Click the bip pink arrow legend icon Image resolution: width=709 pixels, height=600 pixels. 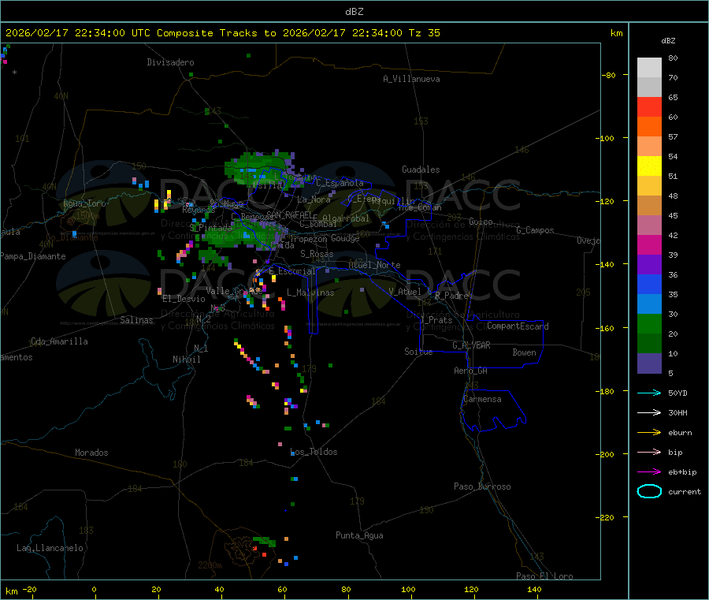(649, 452)
